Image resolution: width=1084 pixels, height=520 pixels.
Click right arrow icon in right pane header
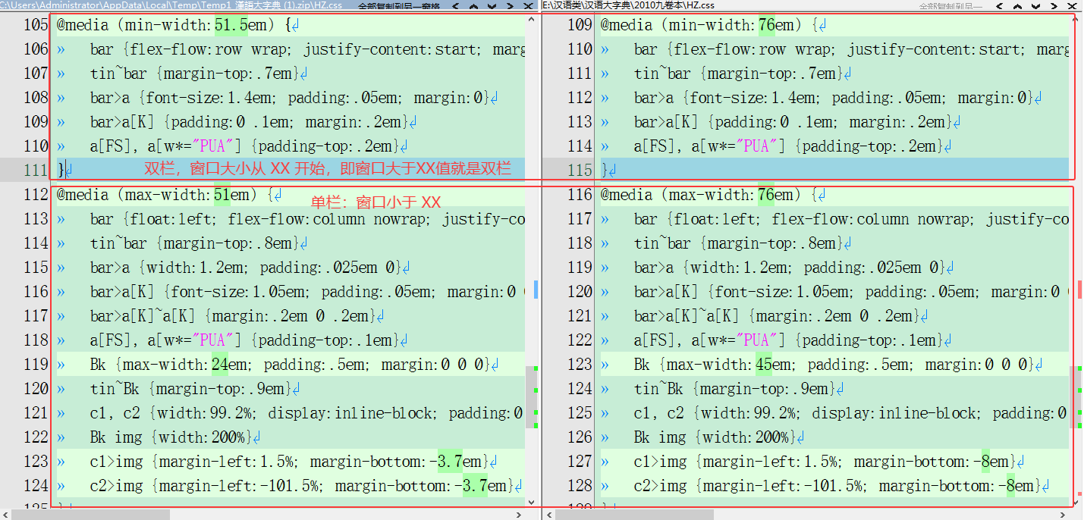tap(1055, 6)
